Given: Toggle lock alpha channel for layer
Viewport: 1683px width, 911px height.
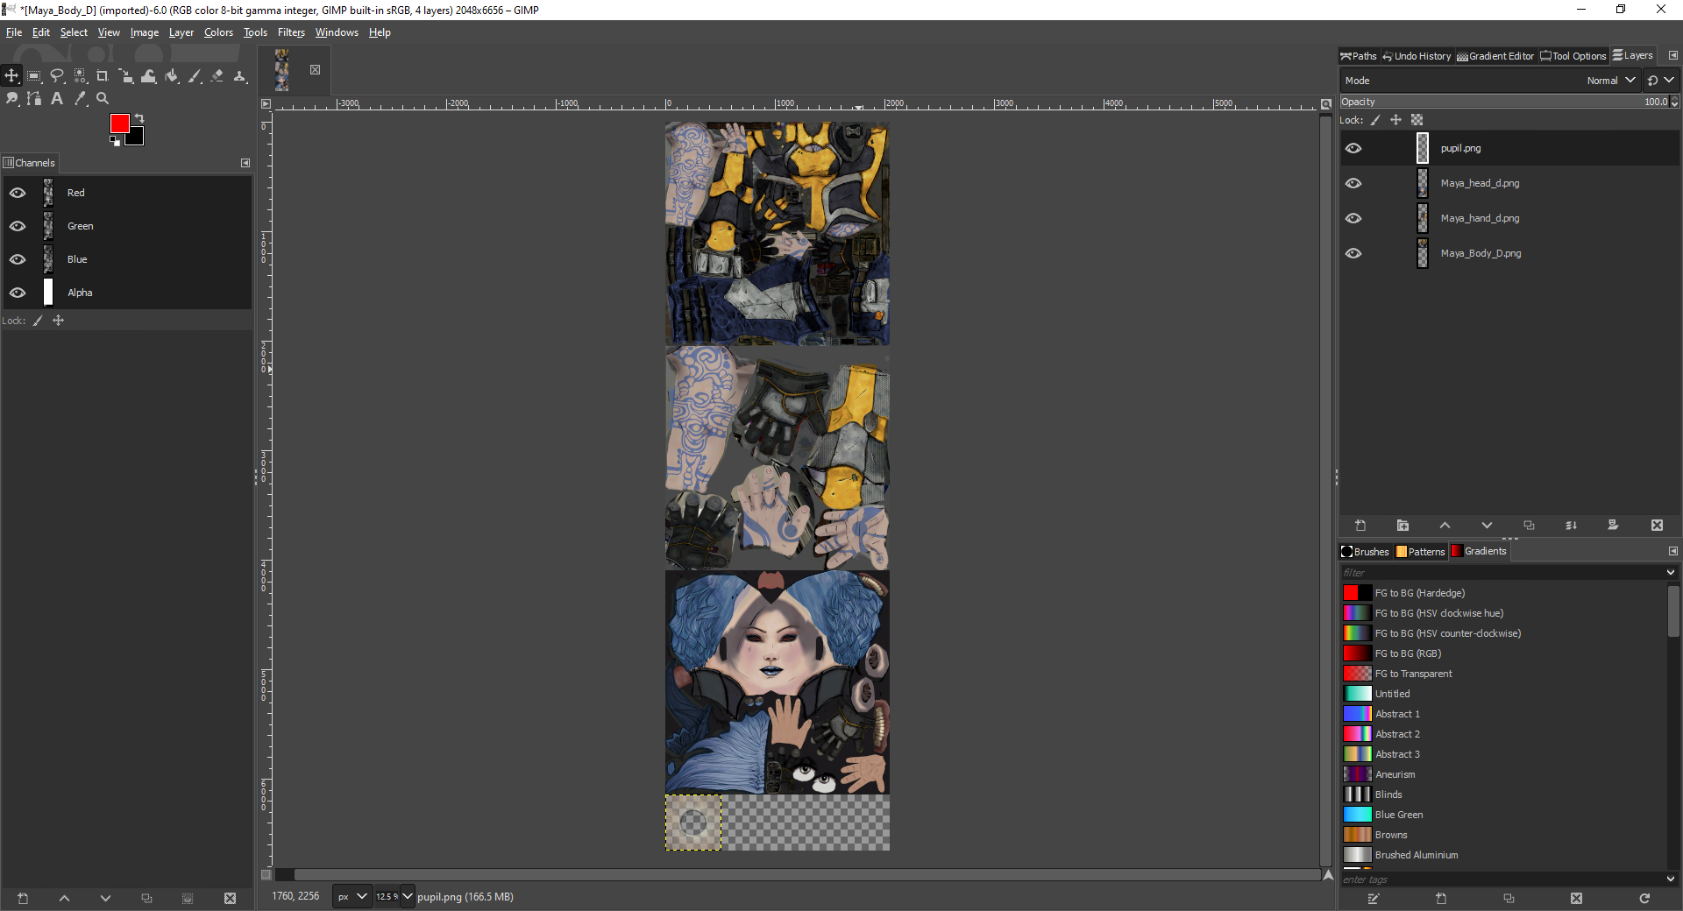Looking at the screenshot, I should point(1417,120).
